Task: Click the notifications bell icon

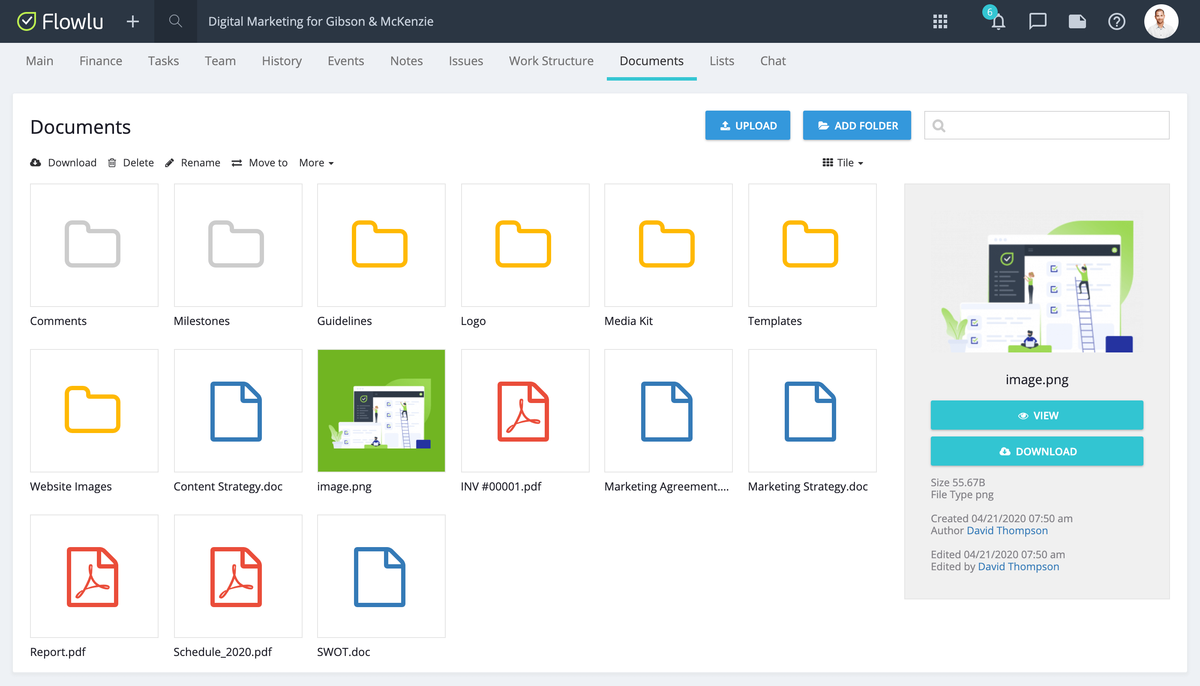Action: click(x=997, y=22)
